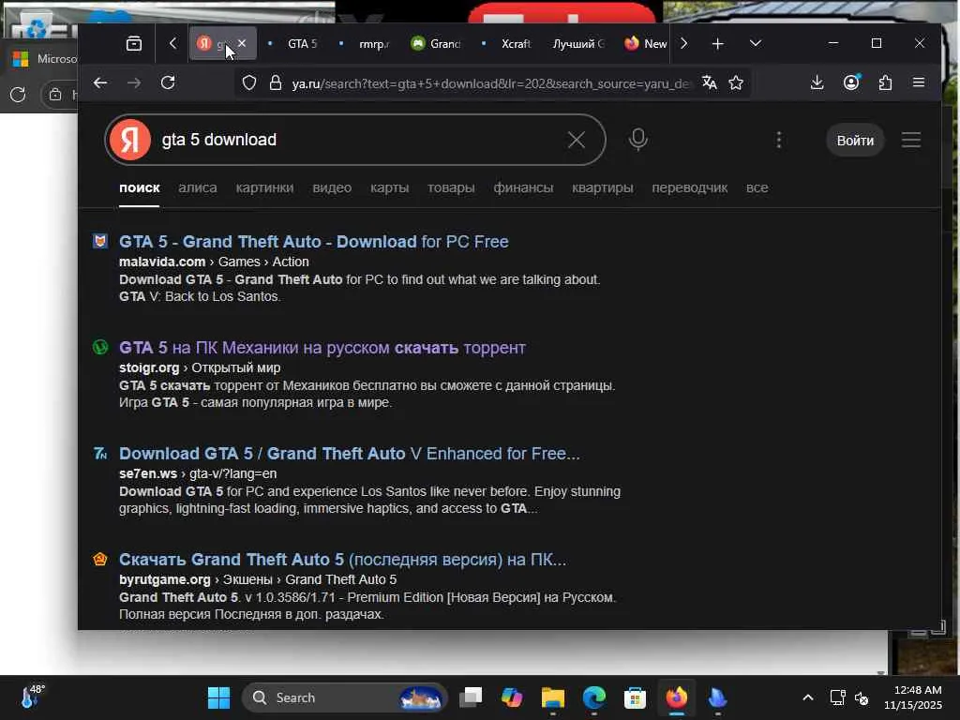This screenshot has height=720, width=960.
Task: Show site security info via padlock icon
Action: pos(276,82)
